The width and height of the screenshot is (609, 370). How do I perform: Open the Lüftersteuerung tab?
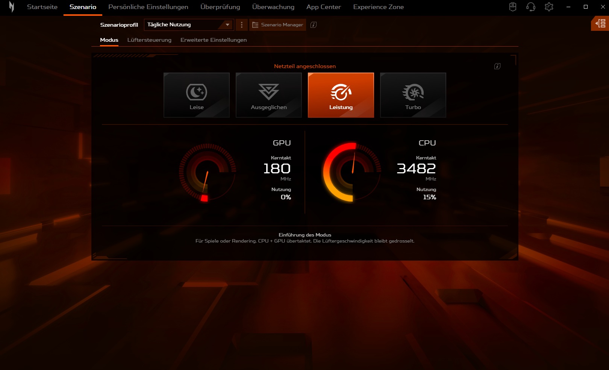149,40
